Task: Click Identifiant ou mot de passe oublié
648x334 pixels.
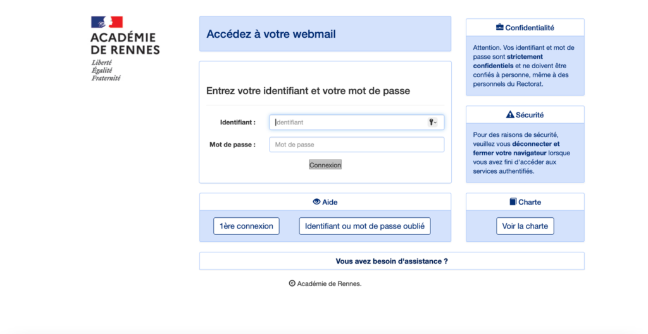Action: 364,226
